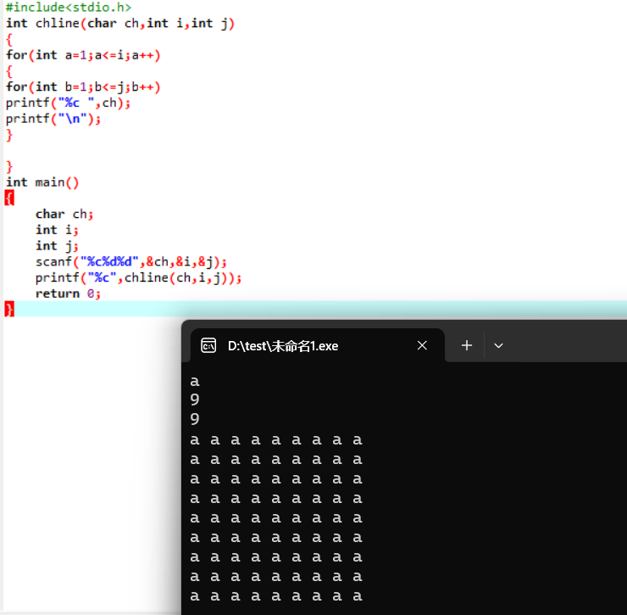
Task: Close the 未命名1.exe terminal tab
Action: [x=422, y=345]
